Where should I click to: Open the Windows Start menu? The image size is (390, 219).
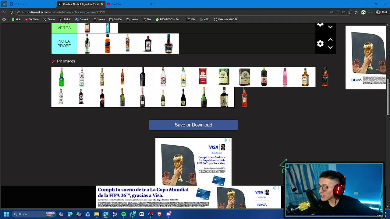click(x=6, y=214)
